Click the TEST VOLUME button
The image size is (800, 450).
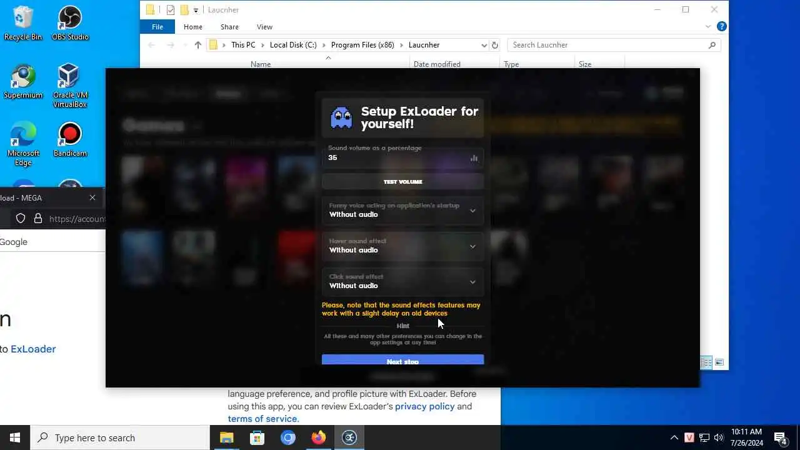point(402,182)
